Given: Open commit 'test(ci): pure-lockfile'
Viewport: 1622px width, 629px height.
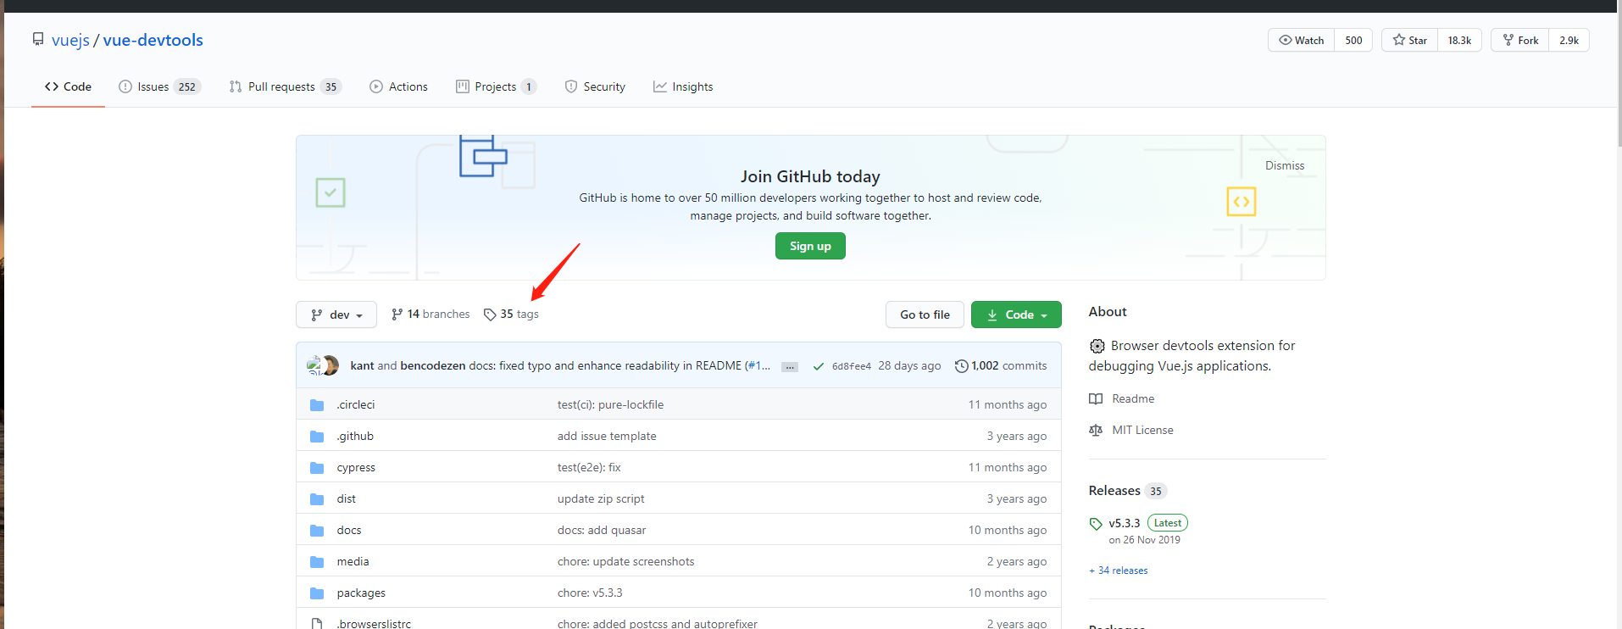Looking at the screenshot, I should point(610,404).
